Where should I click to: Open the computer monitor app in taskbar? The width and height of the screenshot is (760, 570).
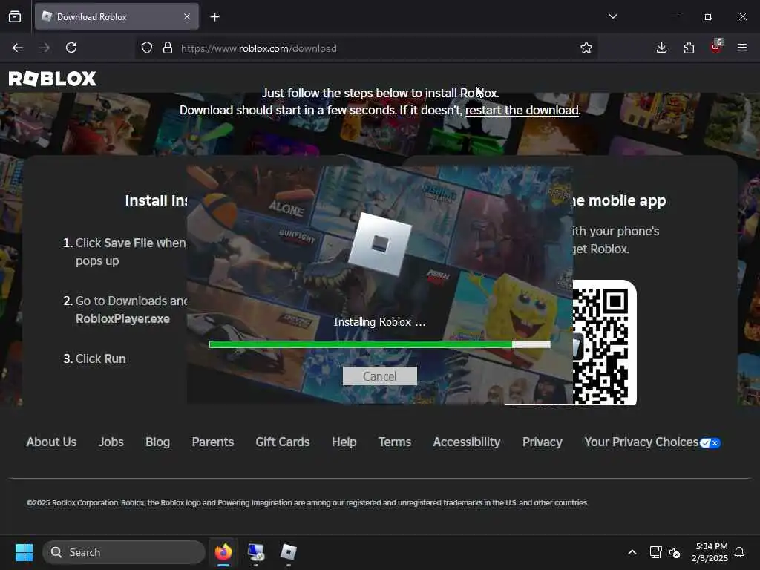coord(256,552)
